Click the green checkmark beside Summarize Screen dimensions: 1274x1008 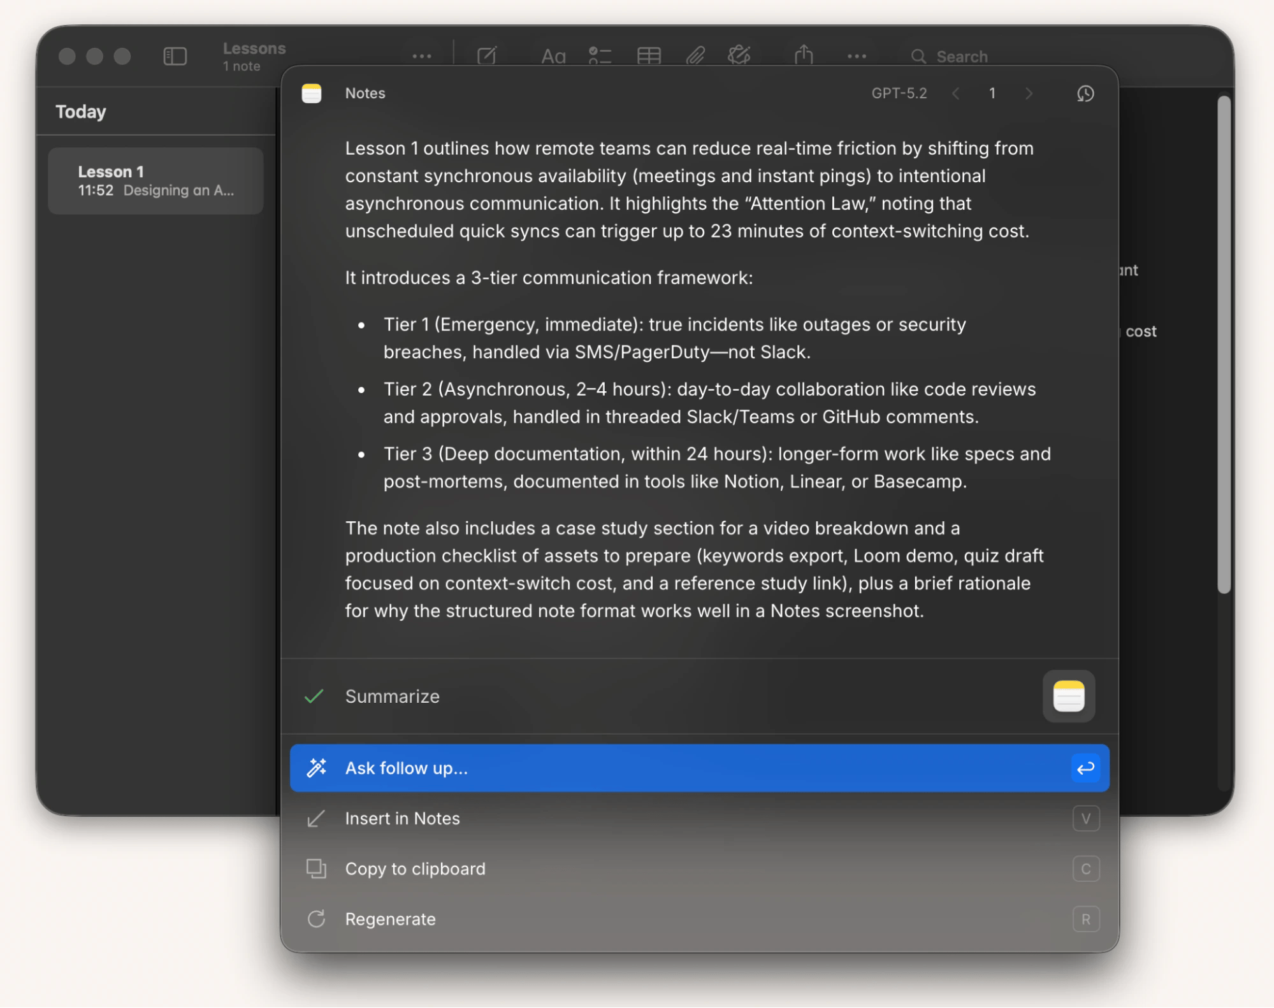pyautogui.click(x=314, y=696)
